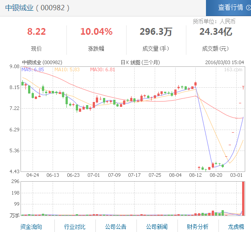Click the MA10: 5.83 legend

pyautogui.click(x=67, y=69)
